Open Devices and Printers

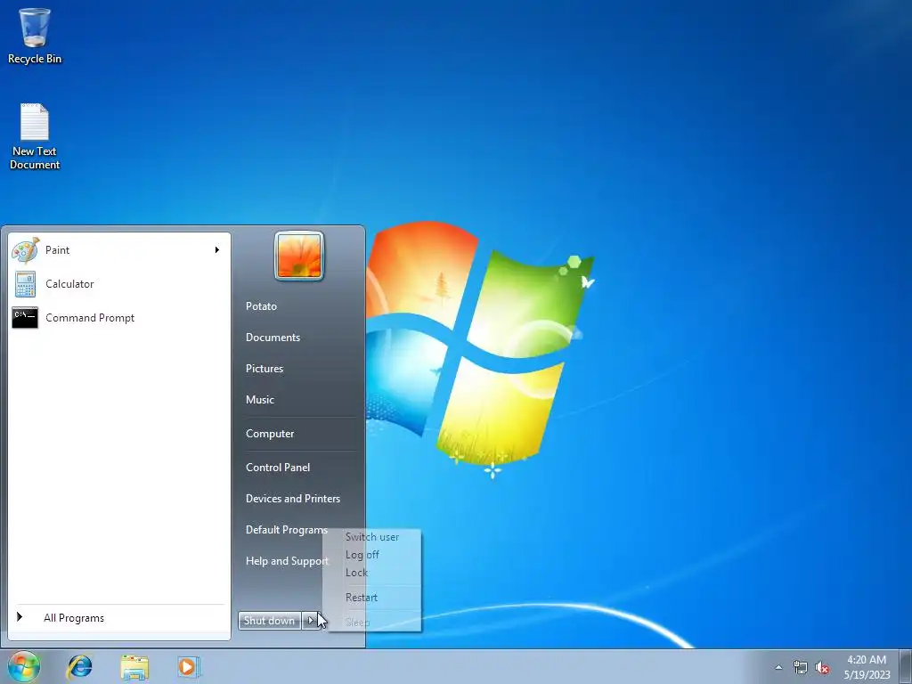click(292, 499)
